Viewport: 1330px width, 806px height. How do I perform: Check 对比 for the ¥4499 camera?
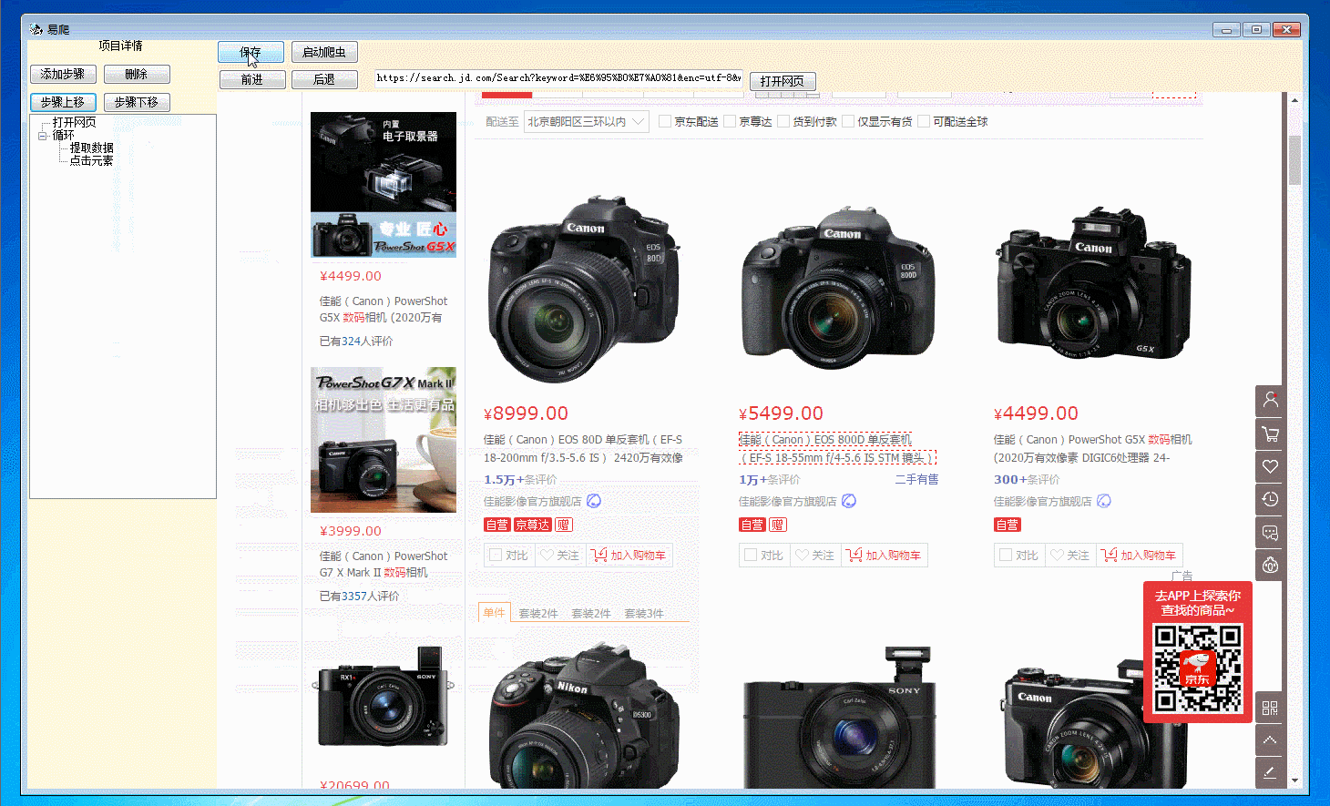(x=1006, y=556)
